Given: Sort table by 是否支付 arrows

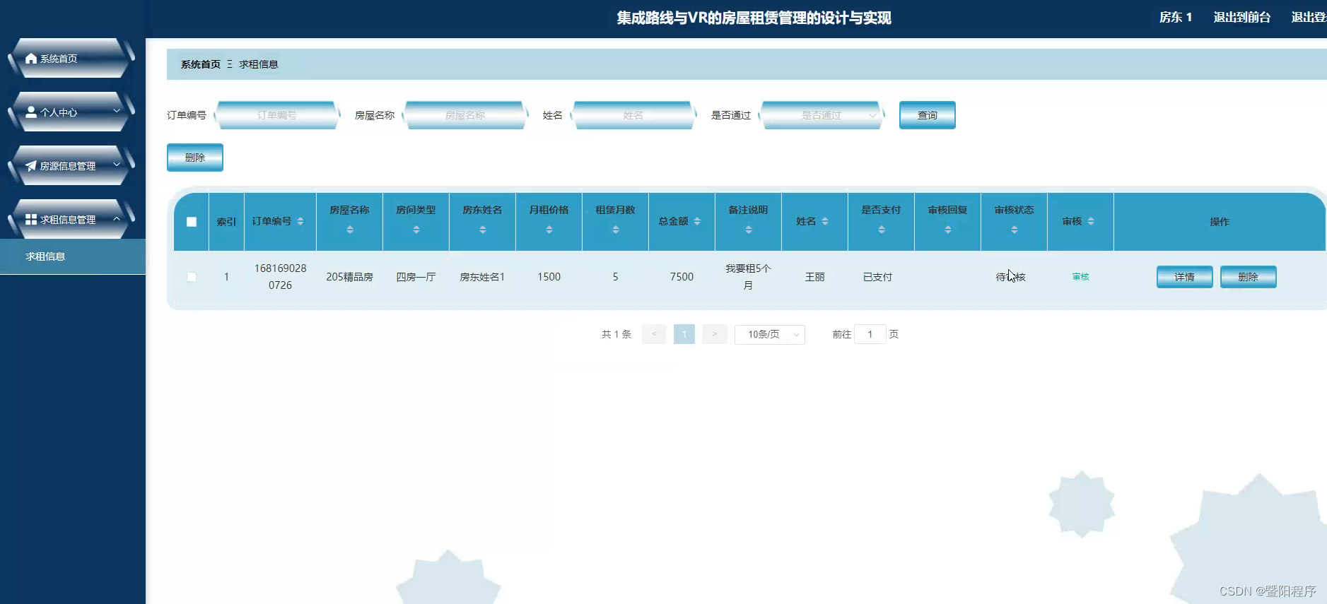Looking at the screenshot, I should coord(882,230).
